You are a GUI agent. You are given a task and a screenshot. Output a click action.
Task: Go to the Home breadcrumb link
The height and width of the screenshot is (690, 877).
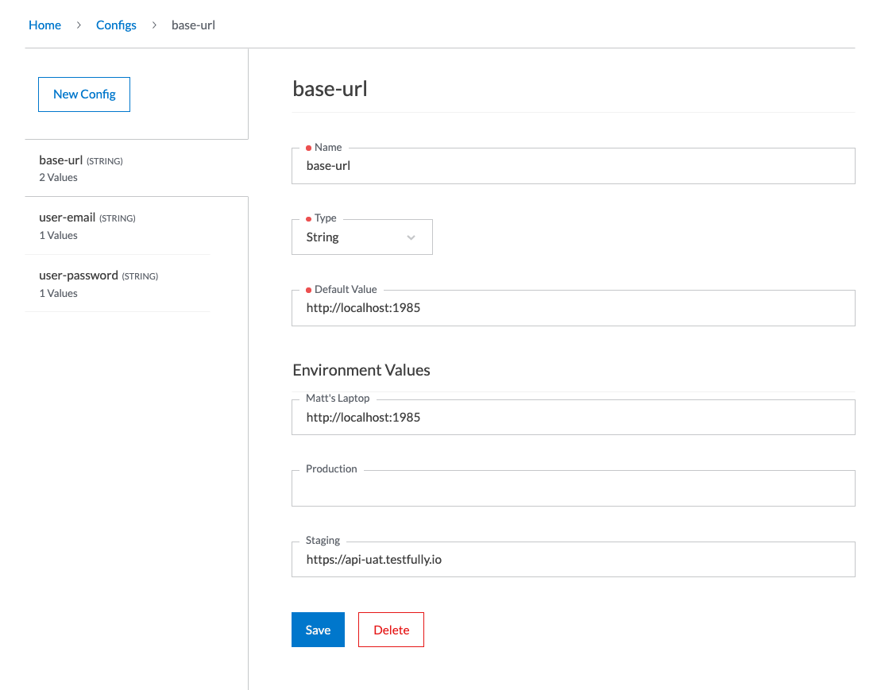click(44, 25)
